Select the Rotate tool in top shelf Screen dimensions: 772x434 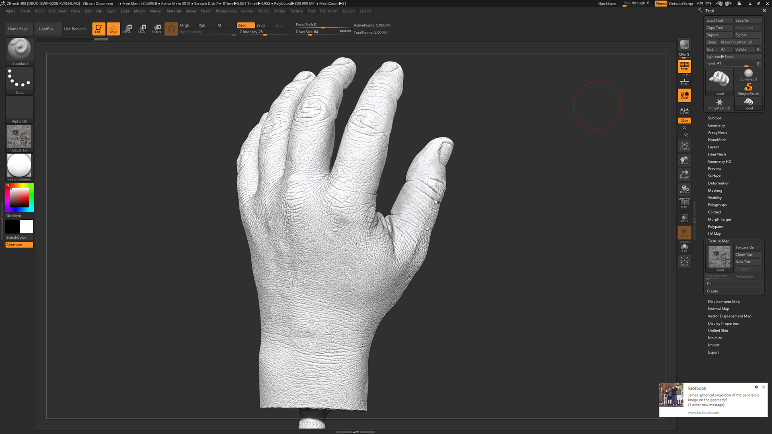[x=157, y=29]
